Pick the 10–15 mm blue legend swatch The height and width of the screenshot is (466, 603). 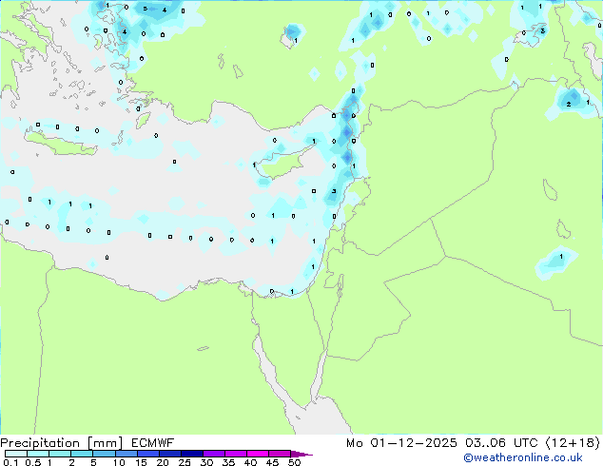[126, 454]
